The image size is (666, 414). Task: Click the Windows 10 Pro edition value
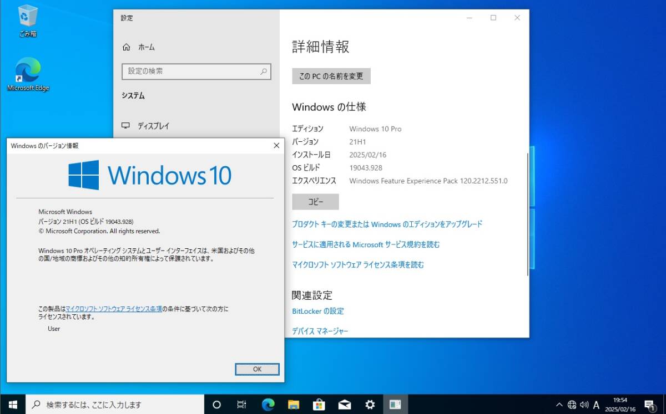[375, 129]
